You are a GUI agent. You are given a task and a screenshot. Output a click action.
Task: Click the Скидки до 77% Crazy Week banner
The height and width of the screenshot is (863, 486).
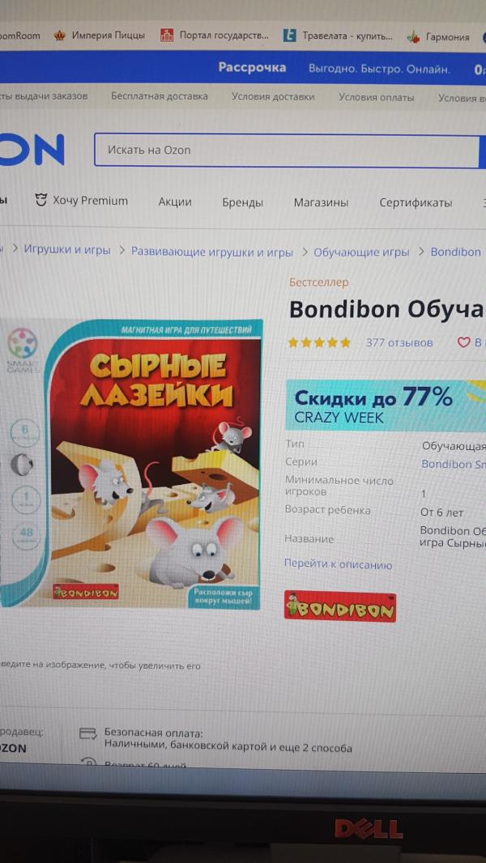click(x=386, y=406)
